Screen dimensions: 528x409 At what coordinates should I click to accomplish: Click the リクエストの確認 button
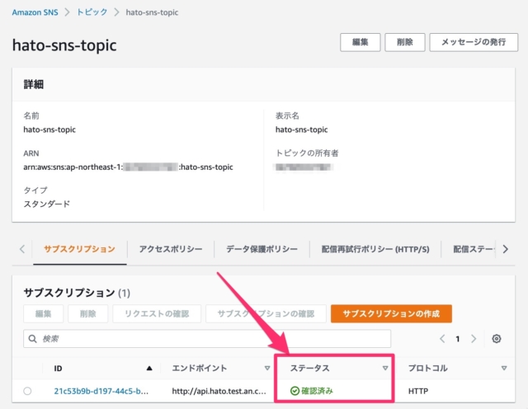(x=157, y=313)
